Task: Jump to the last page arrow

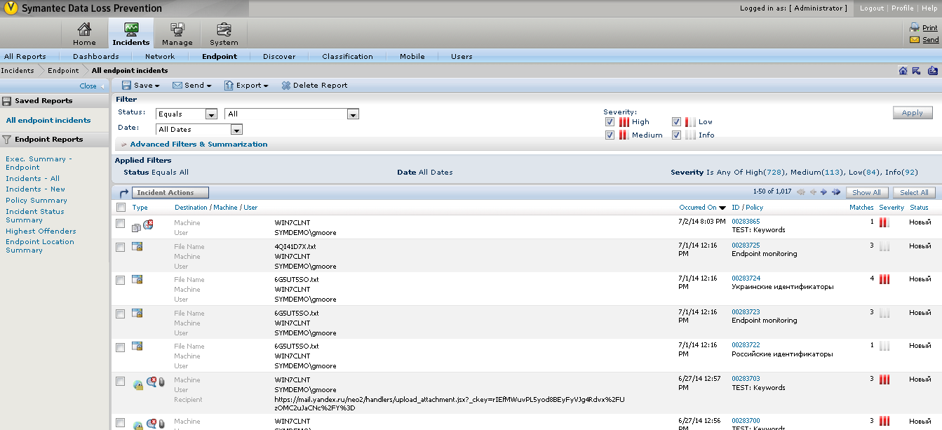Action: [836, 192]
